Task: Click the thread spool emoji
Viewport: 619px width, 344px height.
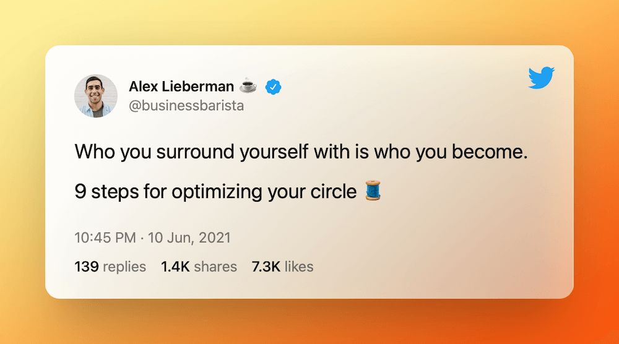Action: click(373, 191)
